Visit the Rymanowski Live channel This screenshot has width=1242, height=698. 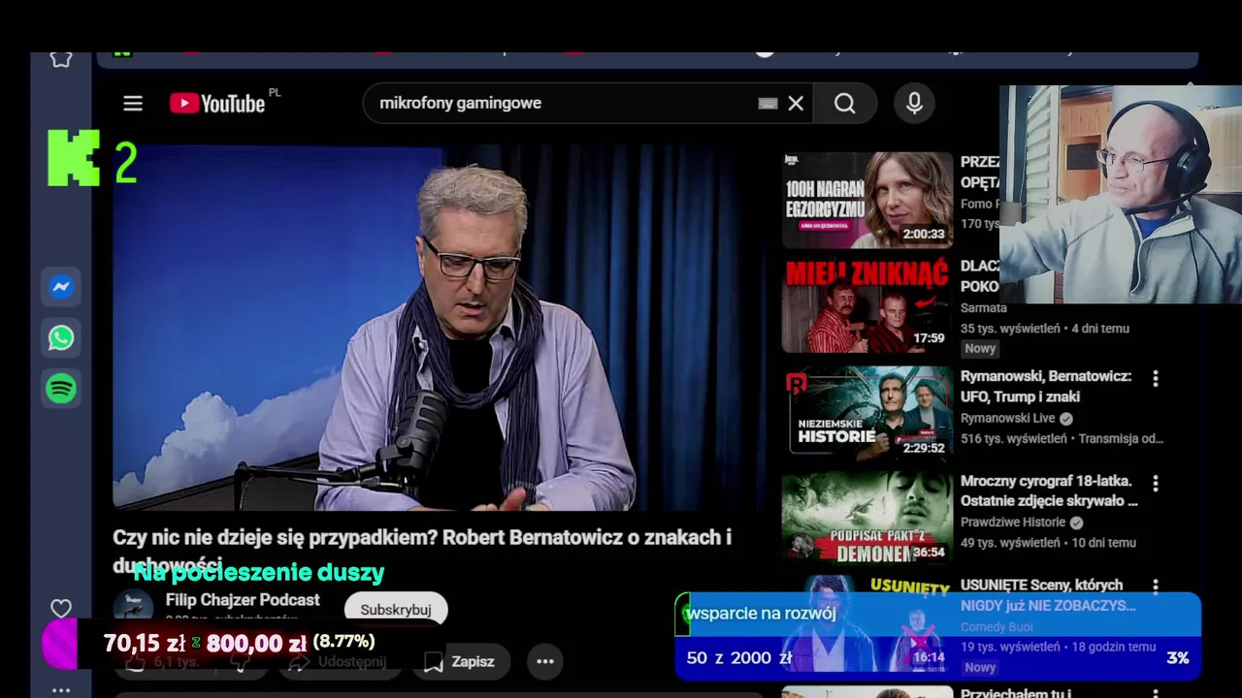[x=1007, y=418]
